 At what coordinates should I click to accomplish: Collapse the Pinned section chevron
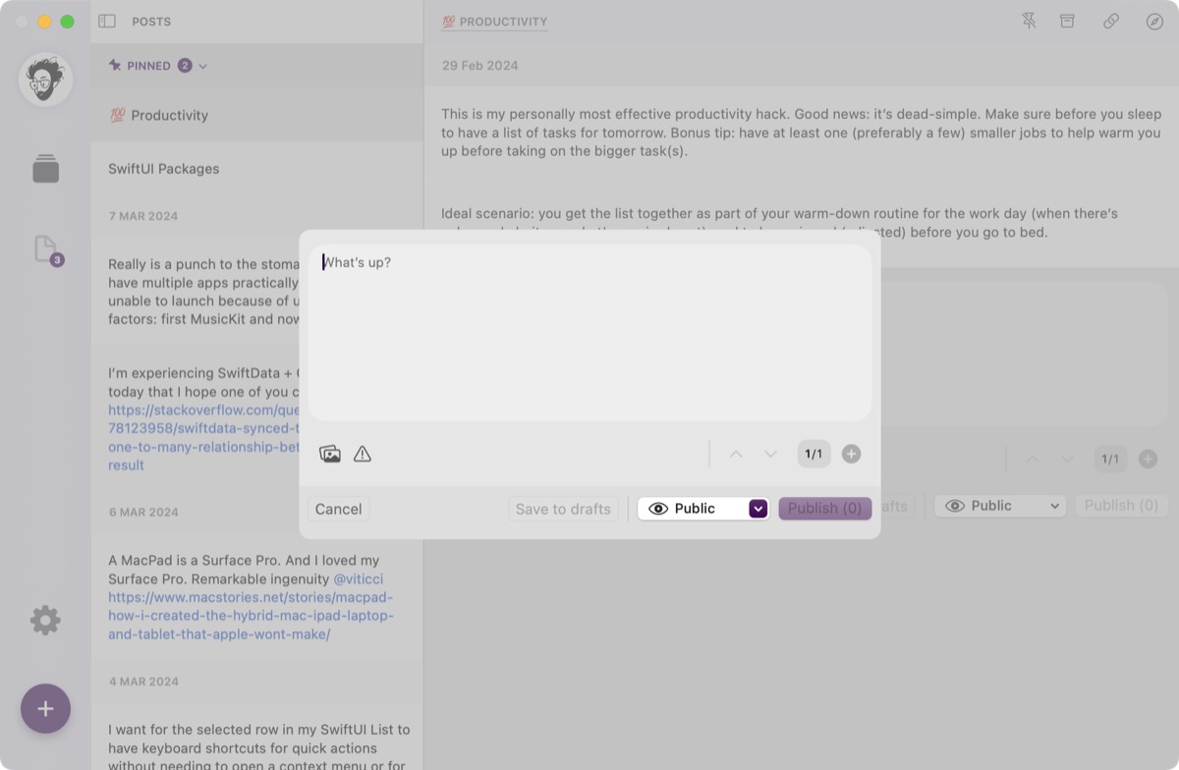(203, 66)
